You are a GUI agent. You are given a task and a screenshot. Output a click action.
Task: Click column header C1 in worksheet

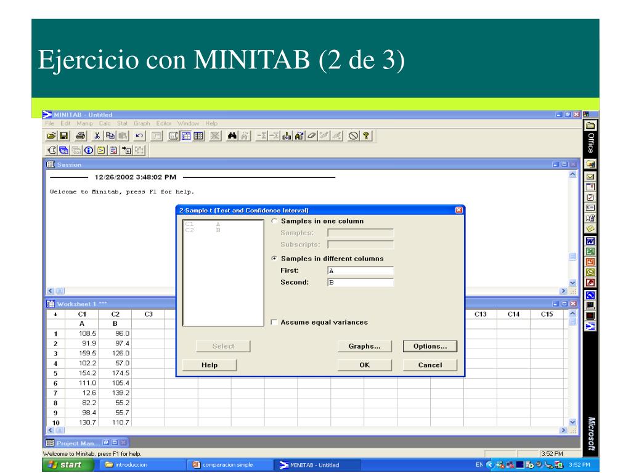82,314
